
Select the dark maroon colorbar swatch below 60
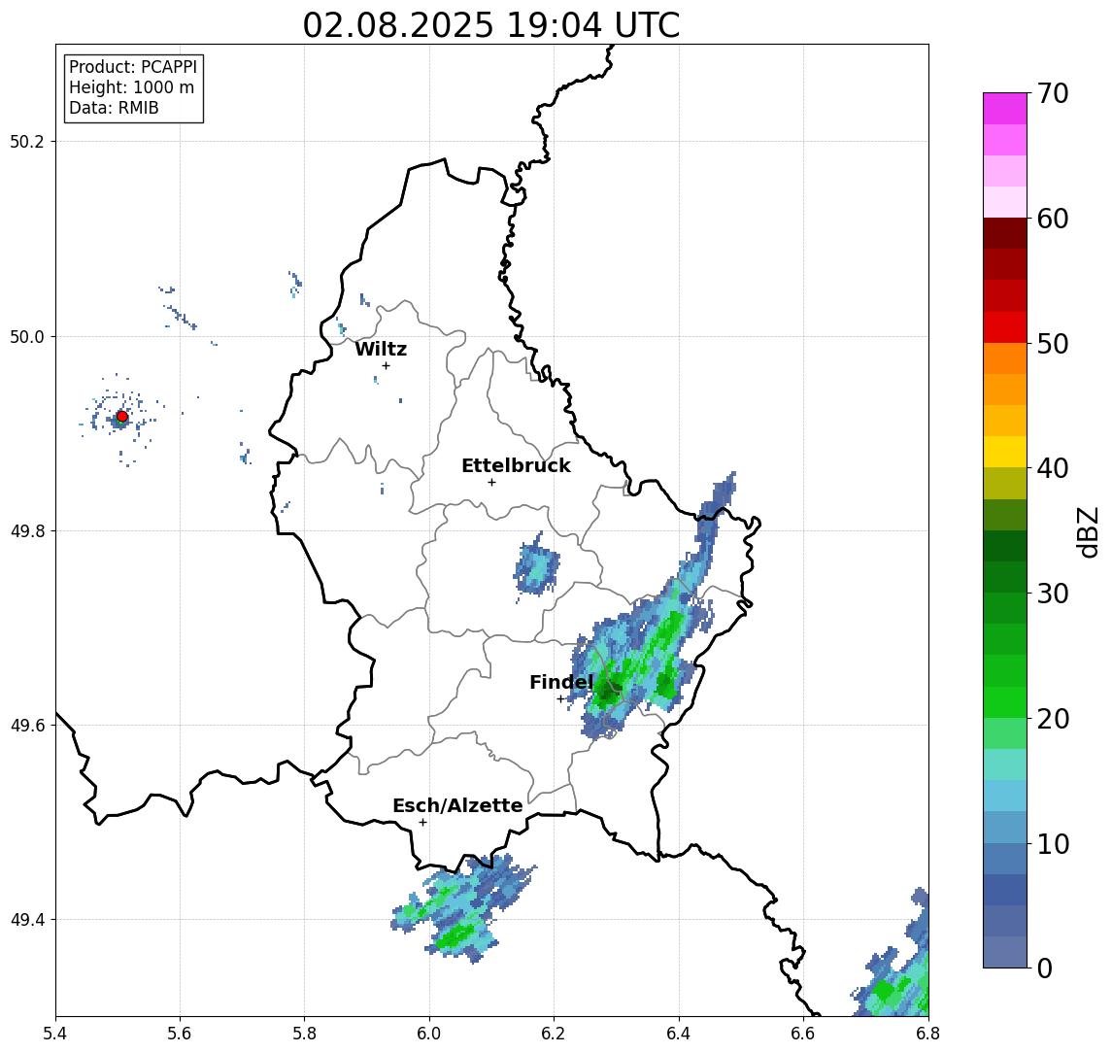pyautogui.click(x=1005, y=233)
